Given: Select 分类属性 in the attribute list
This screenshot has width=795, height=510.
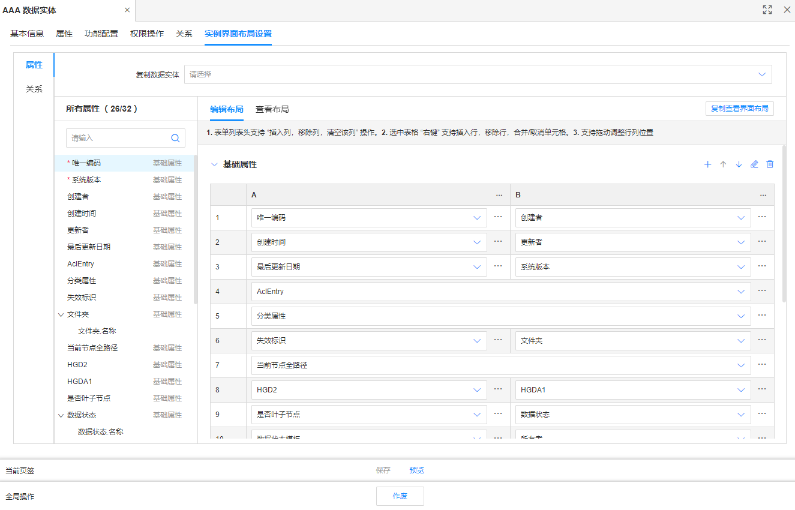Looking at the screenshot, I should coord(124,281).
